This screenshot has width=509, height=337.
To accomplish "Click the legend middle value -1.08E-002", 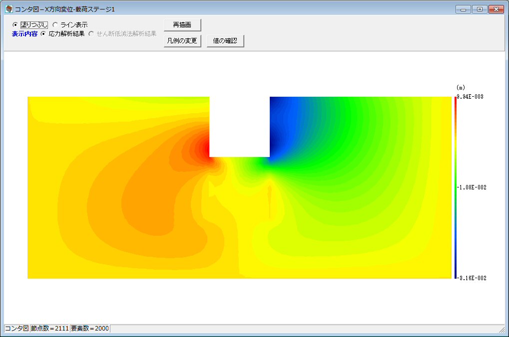I will (x=472, y=187).
